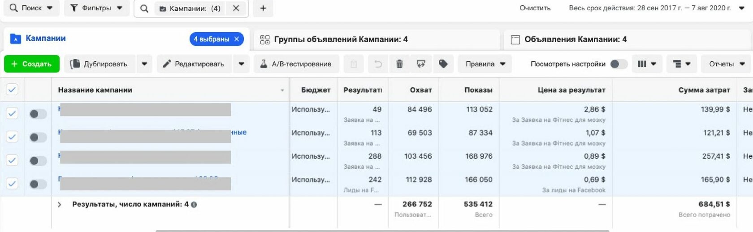Click the tag label icon
Viewport: 753px width, 232px height.
click(x=443, y=64)
